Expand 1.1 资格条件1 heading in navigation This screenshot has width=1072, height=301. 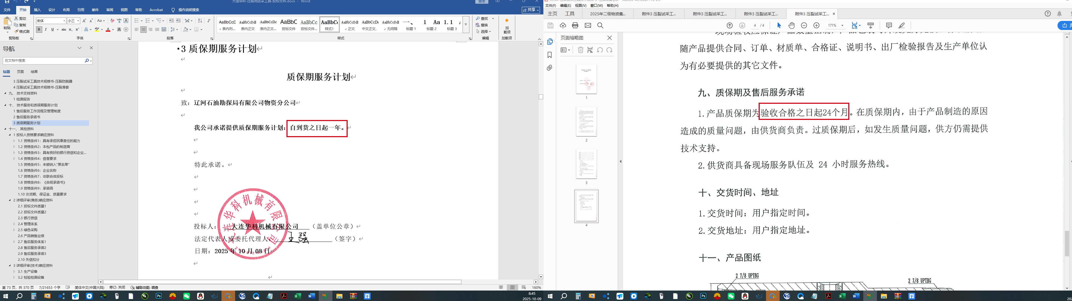coord(14,141)
